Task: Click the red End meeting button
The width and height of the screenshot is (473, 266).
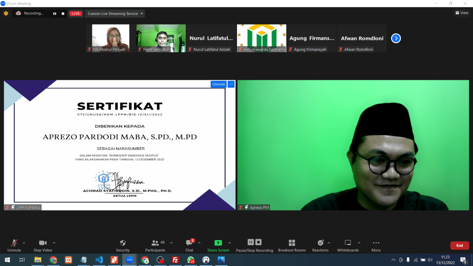Action: [459, 246]
